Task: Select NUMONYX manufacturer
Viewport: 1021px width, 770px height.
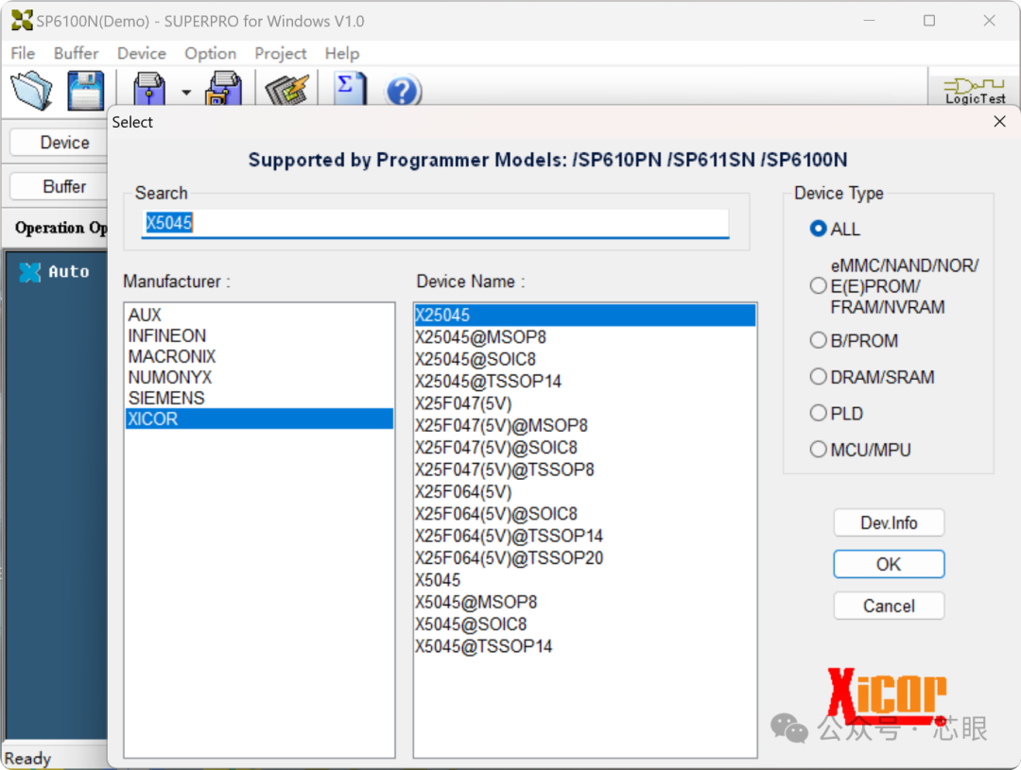Action: [x=259, y=378]
